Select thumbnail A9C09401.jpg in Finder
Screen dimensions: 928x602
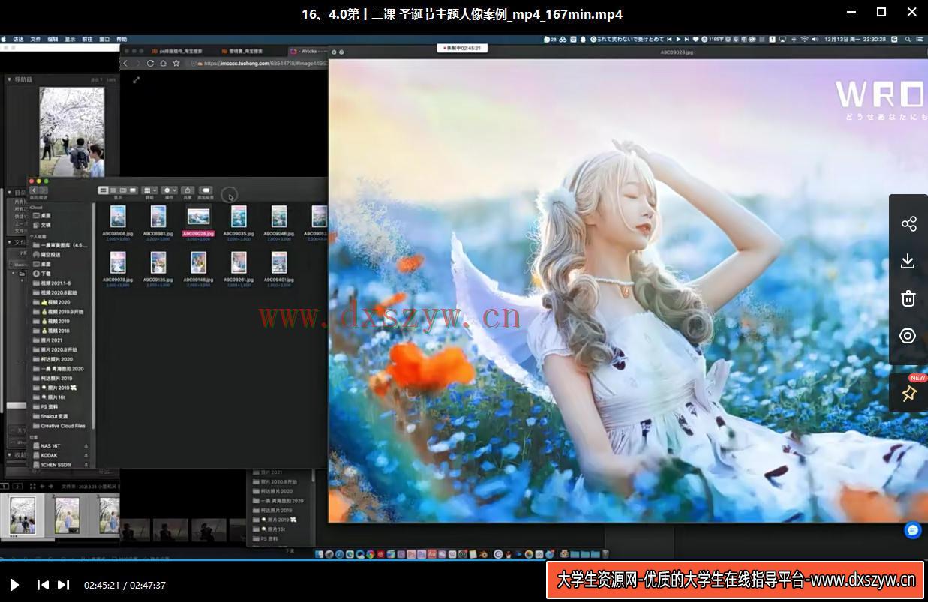tap(279, 262)
